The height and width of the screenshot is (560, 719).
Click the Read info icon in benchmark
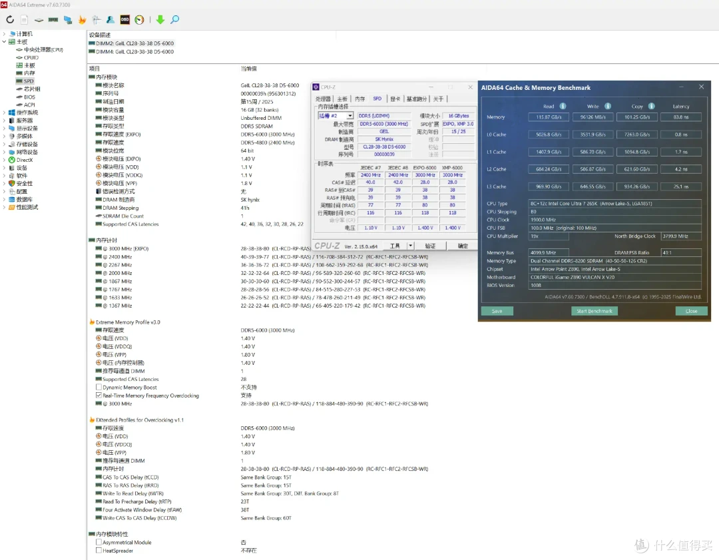click(563, 106)
